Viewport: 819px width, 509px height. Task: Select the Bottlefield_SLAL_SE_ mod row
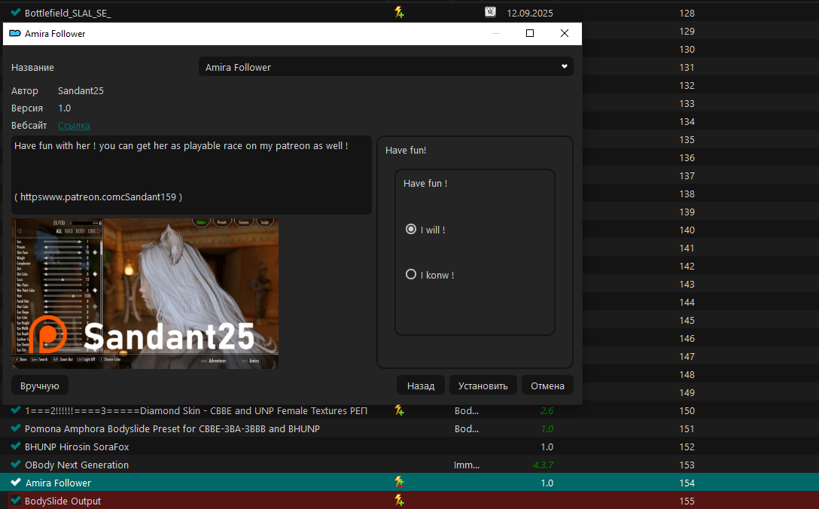[x=409, y=13]
